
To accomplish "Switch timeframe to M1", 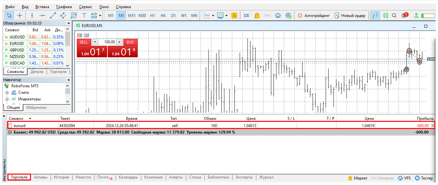I will pos(111,15).
